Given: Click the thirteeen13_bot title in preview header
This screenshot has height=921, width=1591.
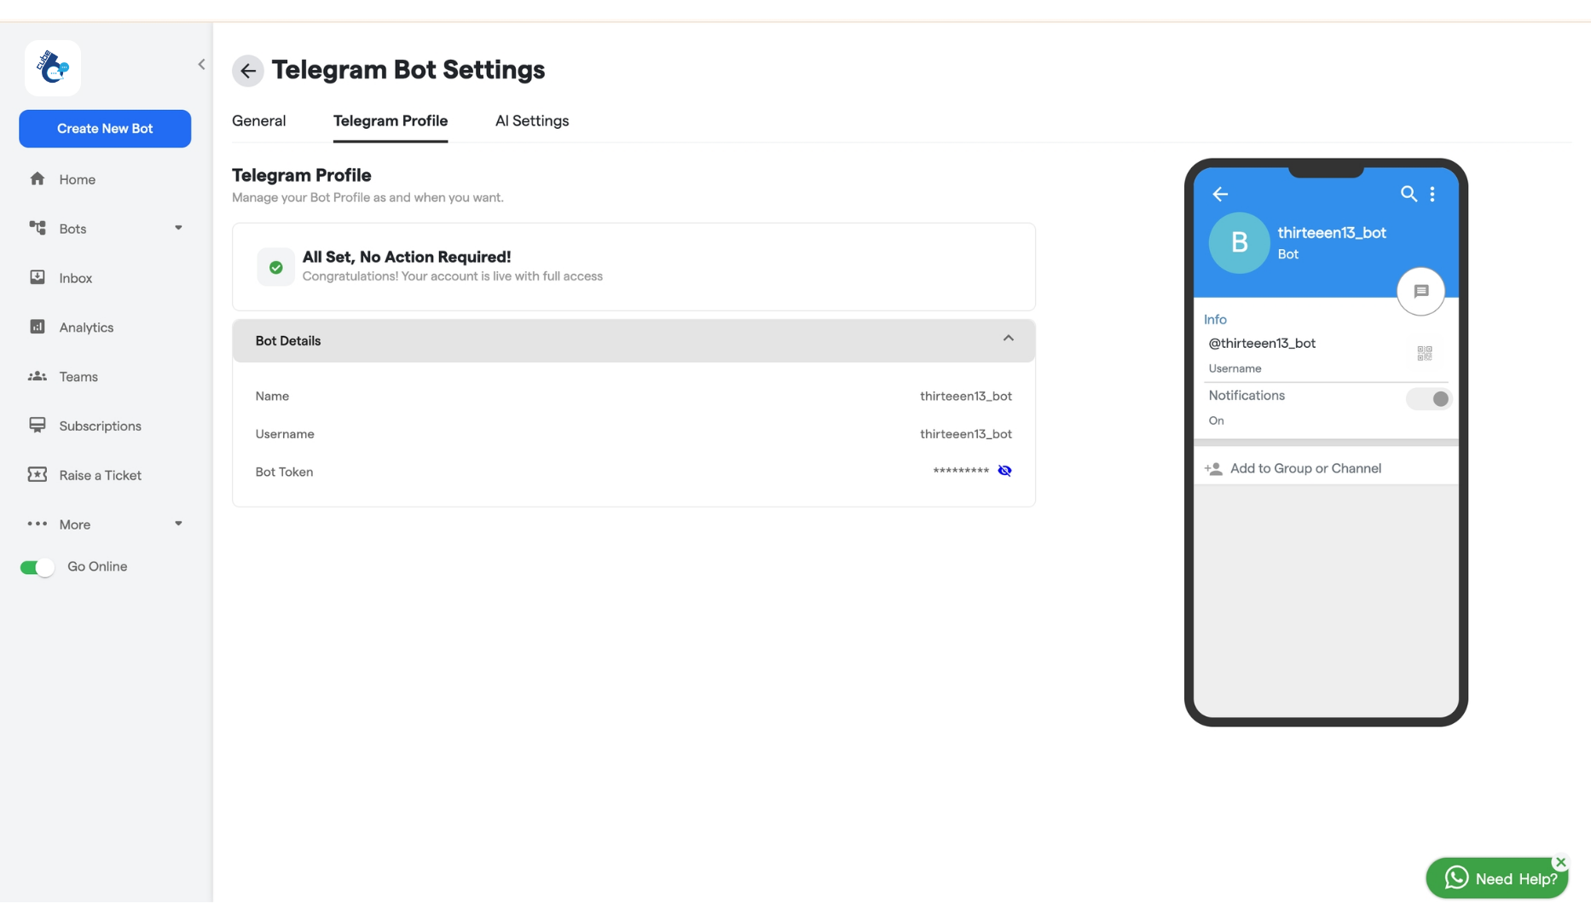Looking at the screenshot, I should 1332,233.
